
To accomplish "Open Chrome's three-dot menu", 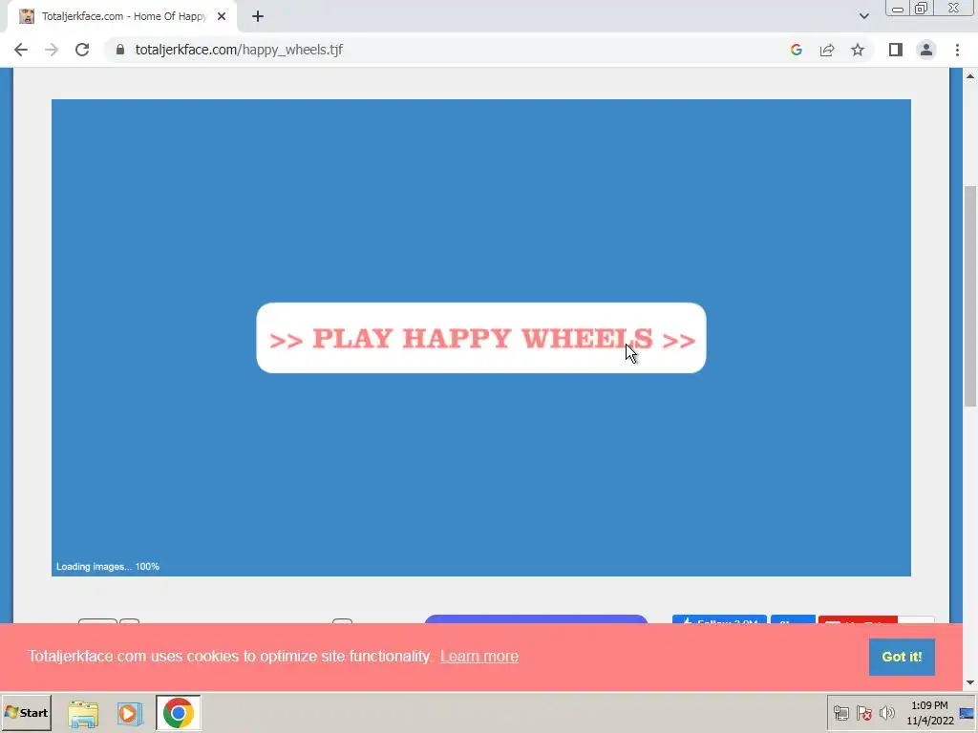I will point(957,50).
